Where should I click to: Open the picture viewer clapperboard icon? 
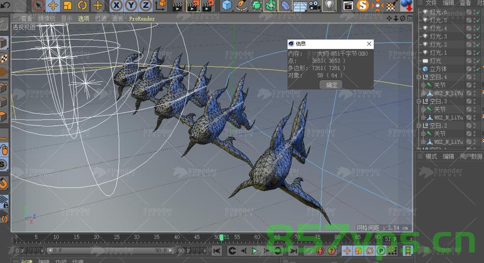pos(348,6)
